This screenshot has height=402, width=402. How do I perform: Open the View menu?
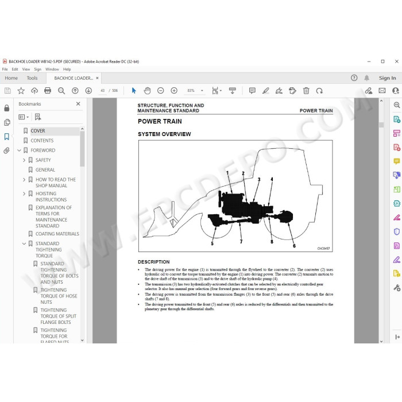(26, 69)
